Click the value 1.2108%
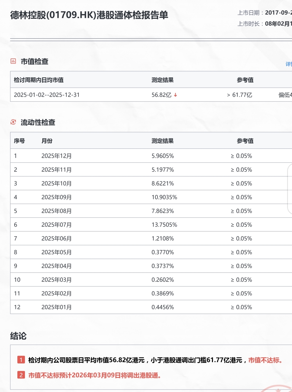The width and height of the screenshot is (292, 392). [163, 238]
